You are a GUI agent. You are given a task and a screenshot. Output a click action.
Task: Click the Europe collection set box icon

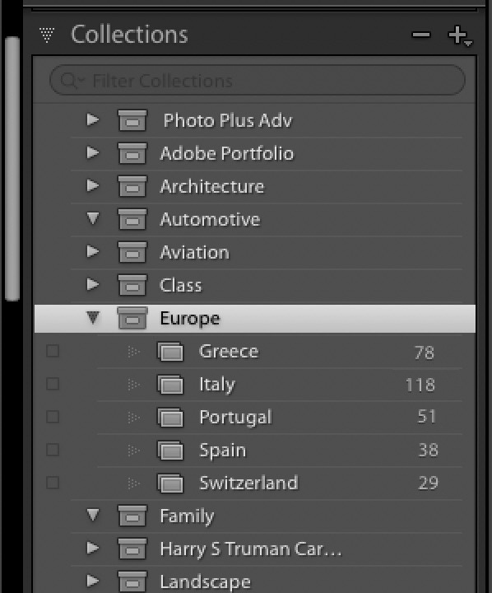[132, 318]
